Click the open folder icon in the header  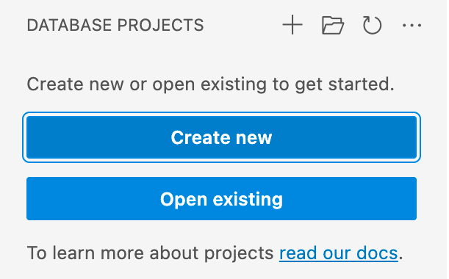click(x=332, y=25)
